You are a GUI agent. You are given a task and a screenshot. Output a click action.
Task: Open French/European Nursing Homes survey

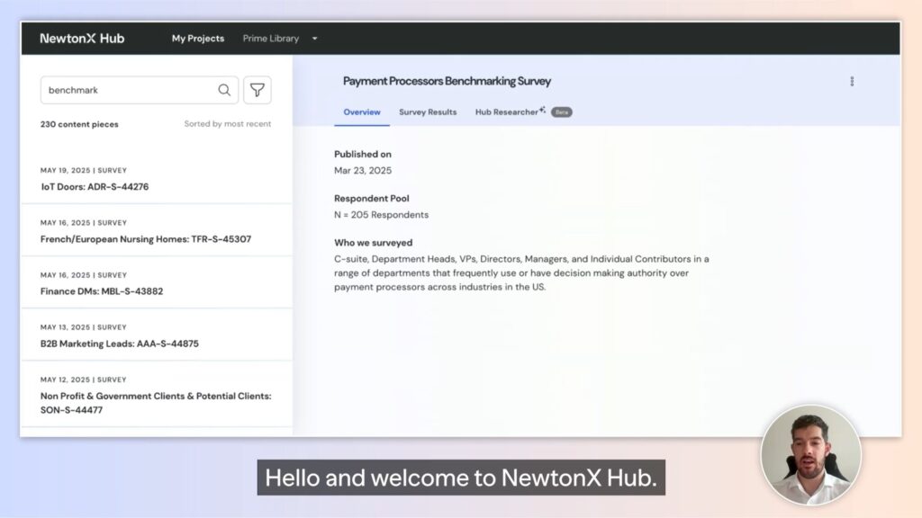(146, 239)
